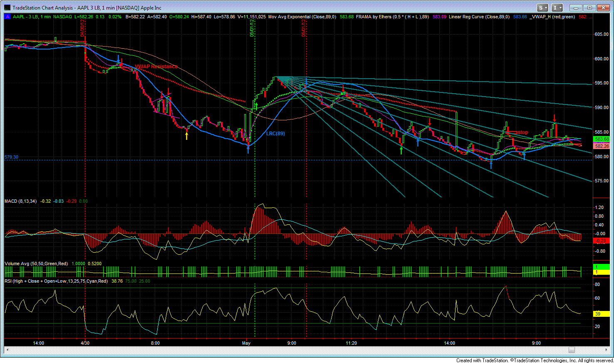Viewport: 614px width, 363px height.
Task: Select the "RSI (High + Close + Open+Low..." indicator label
Action: (56, 281)
